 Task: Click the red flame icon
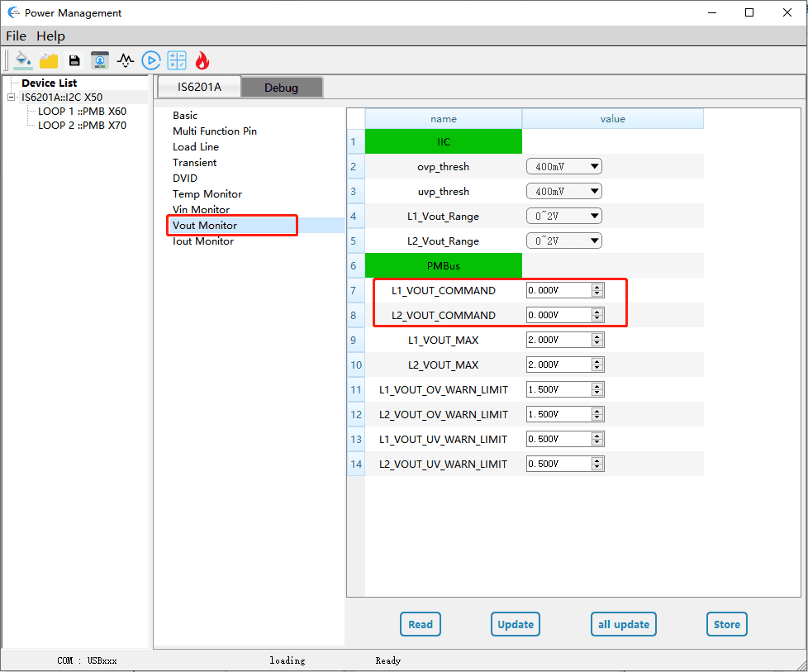(x=202, y=60)
